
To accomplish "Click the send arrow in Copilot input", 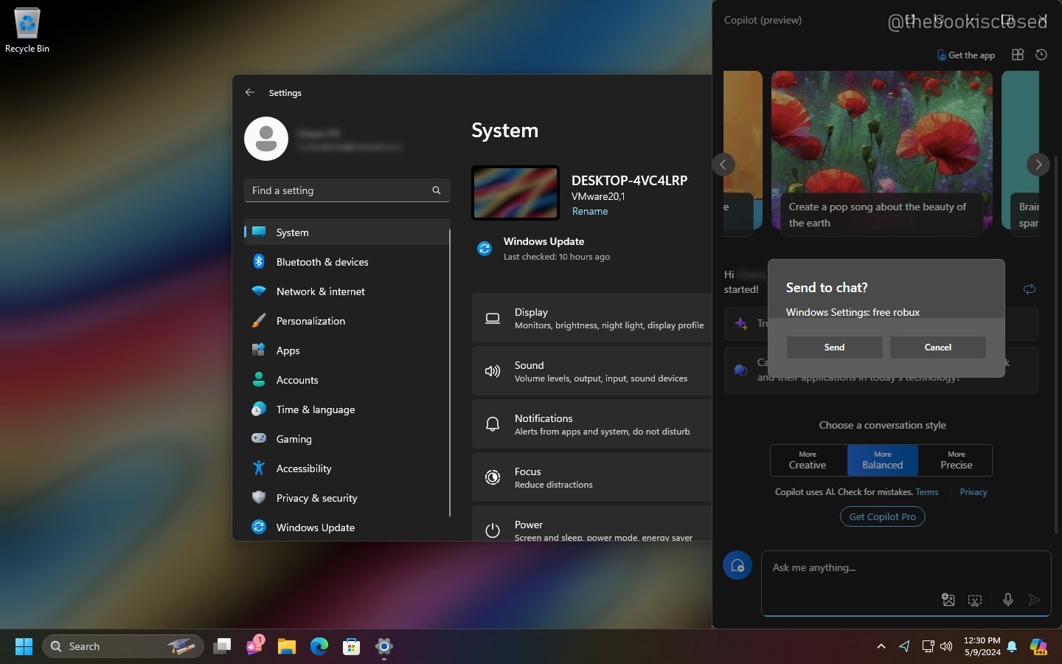I will coord(1035,600).
